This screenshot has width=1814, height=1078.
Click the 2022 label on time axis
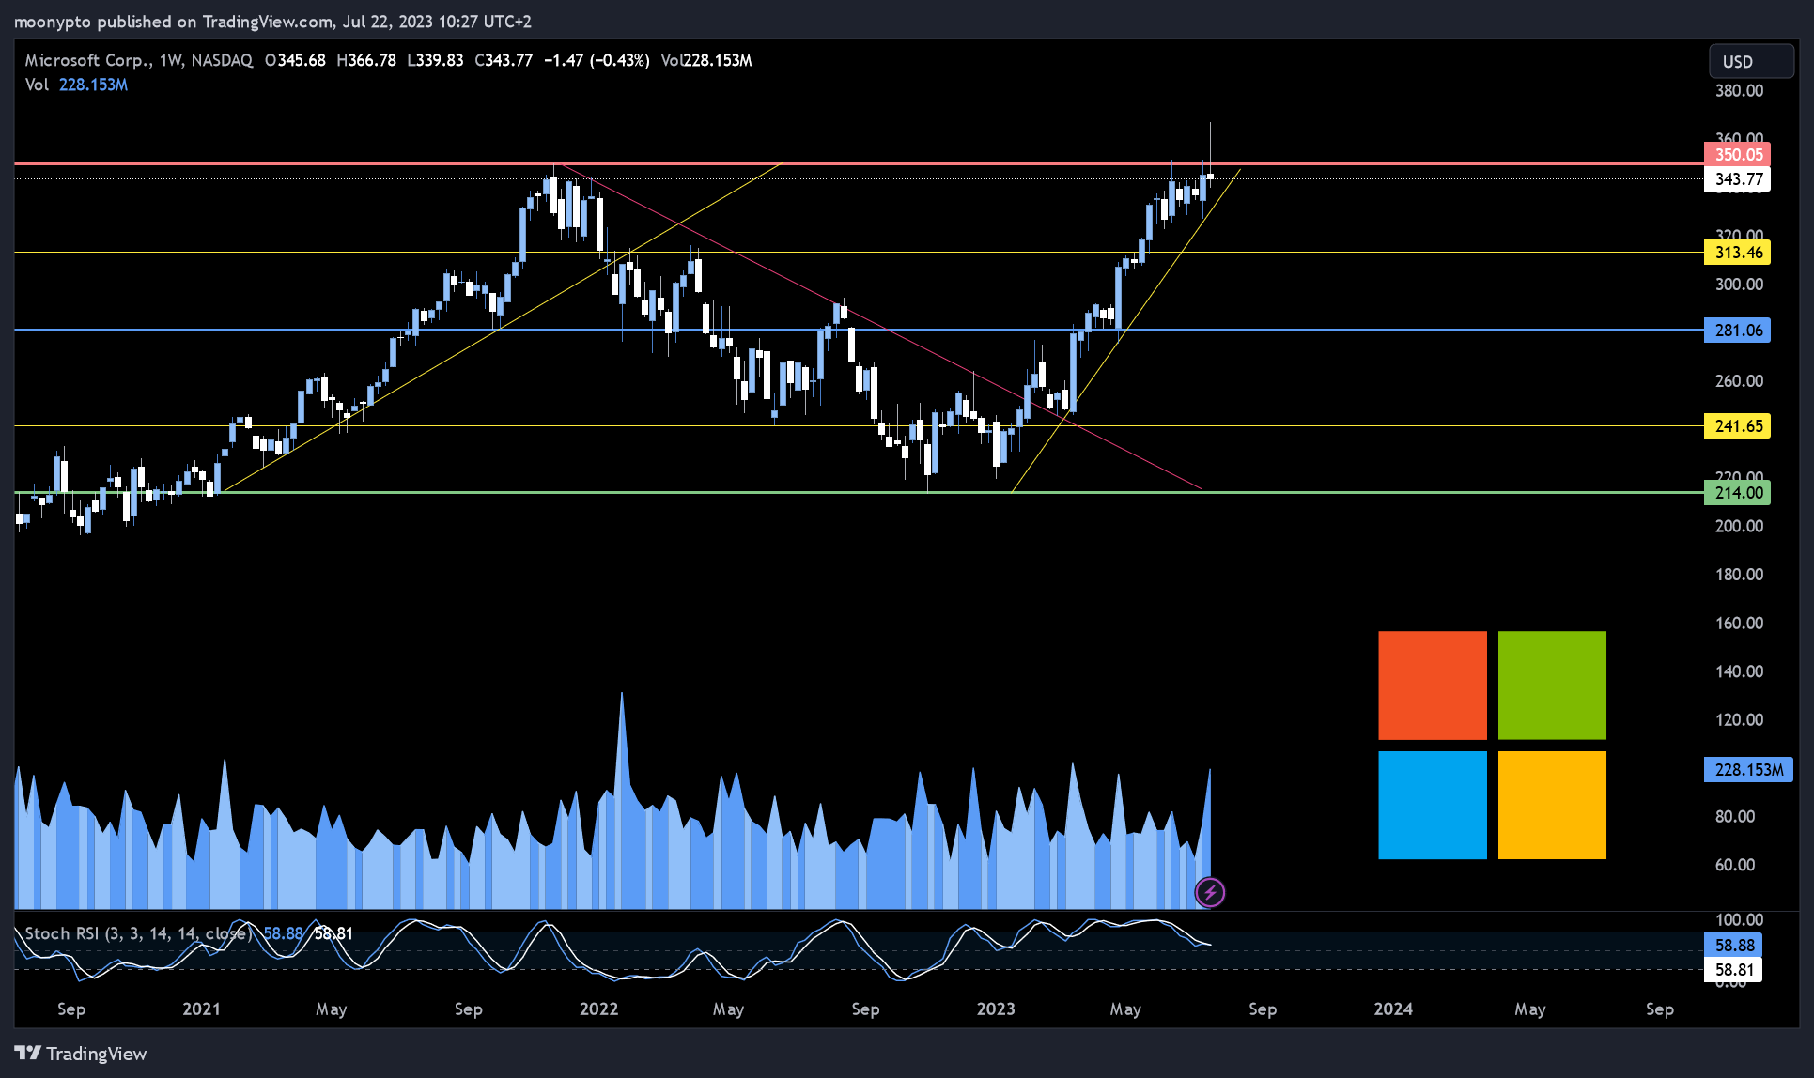click(599, 1009)
